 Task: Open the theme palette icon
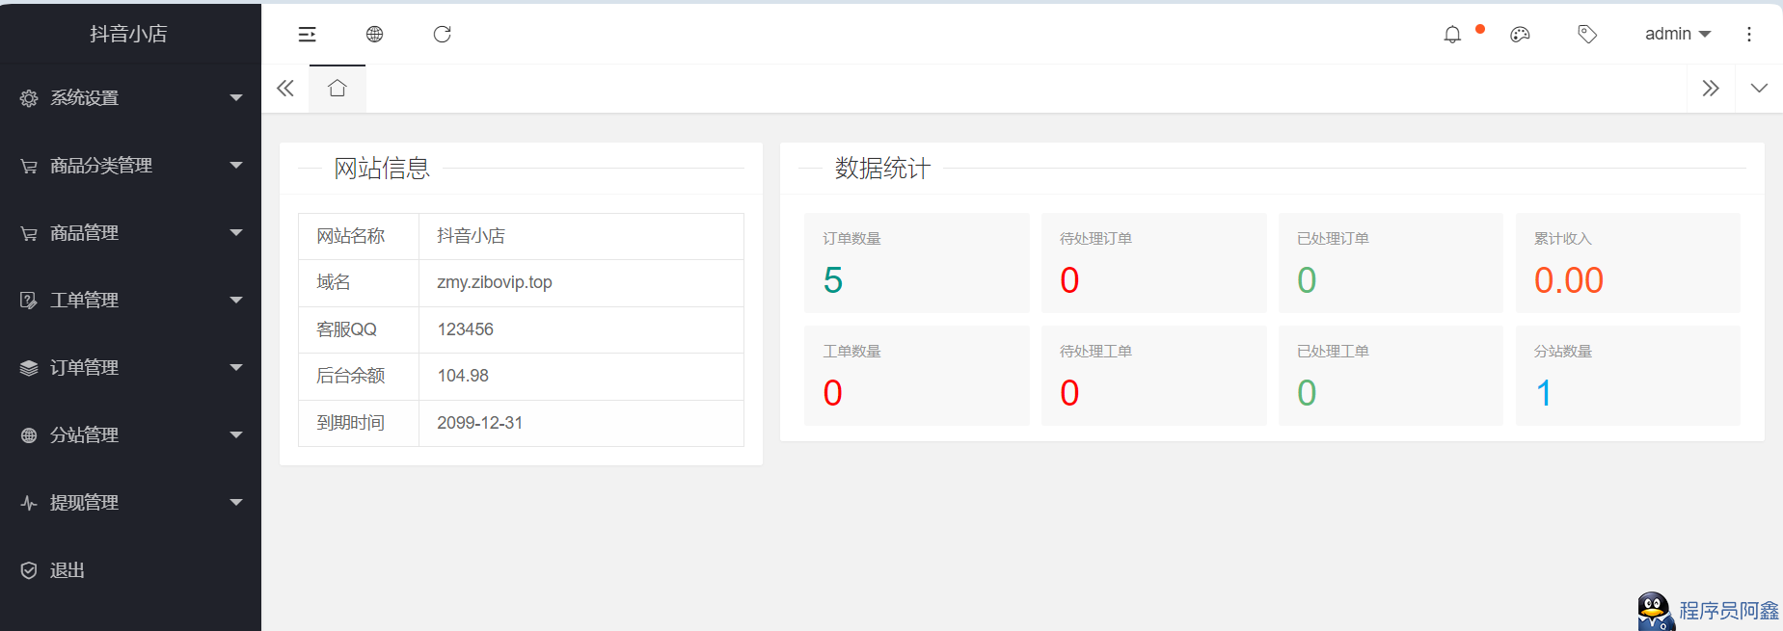1520,35
